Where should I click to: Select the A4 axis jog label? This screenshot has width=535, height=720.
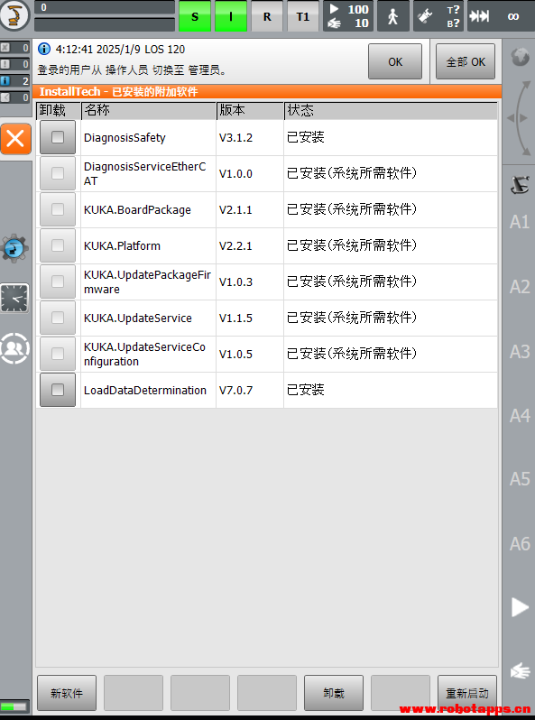pos(520,416)
